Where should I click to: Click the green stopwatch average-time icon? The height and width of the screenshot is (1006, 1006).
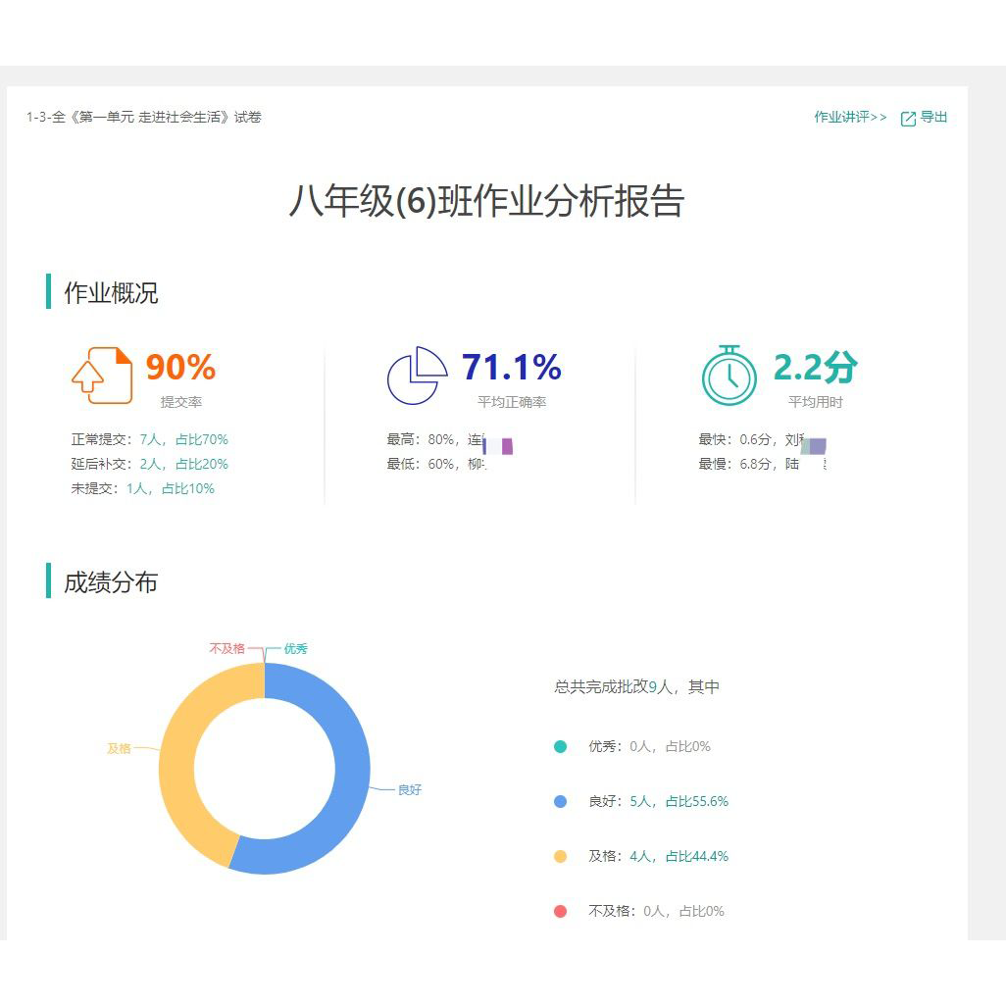[729, 376]
